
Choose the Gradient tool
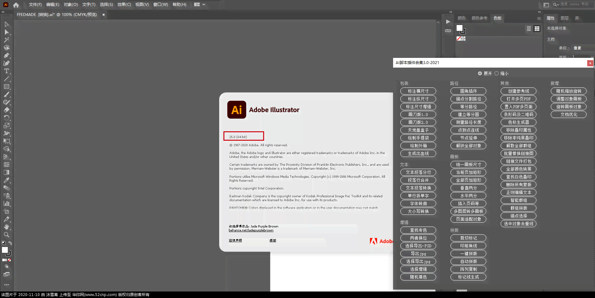(7, 173)
